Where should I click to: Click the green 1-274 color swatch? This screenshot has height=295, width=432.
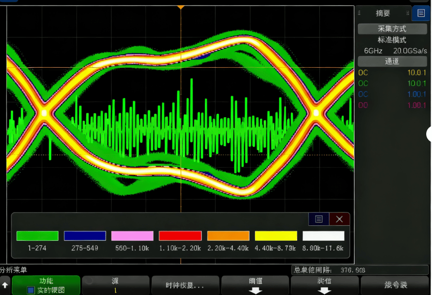pyautogui.click(x=37, y=236)
